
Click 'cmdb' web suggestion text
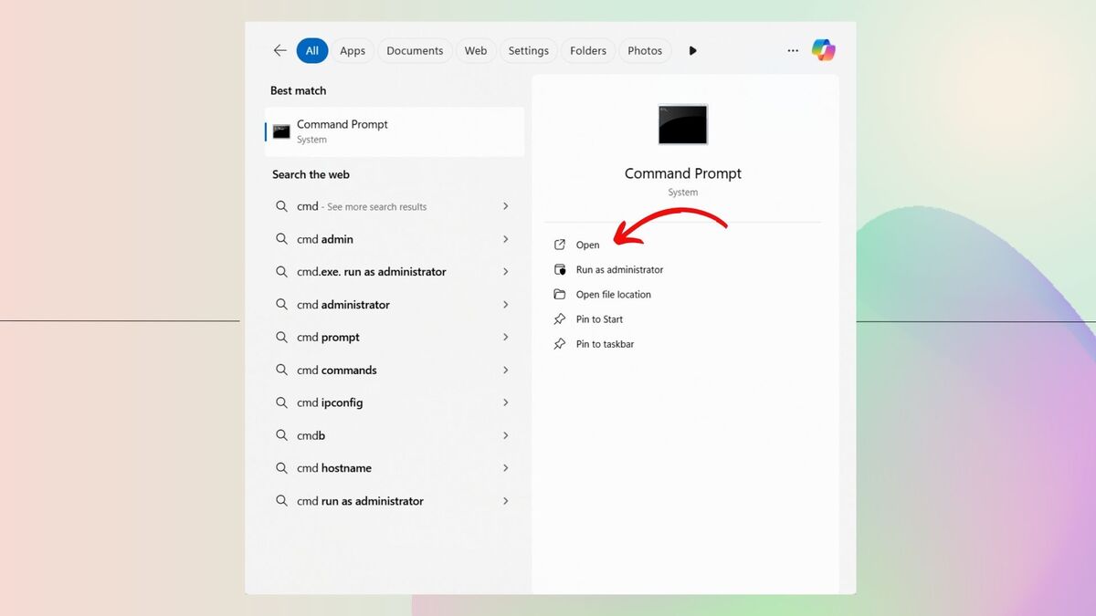click(x=311, y=435)
